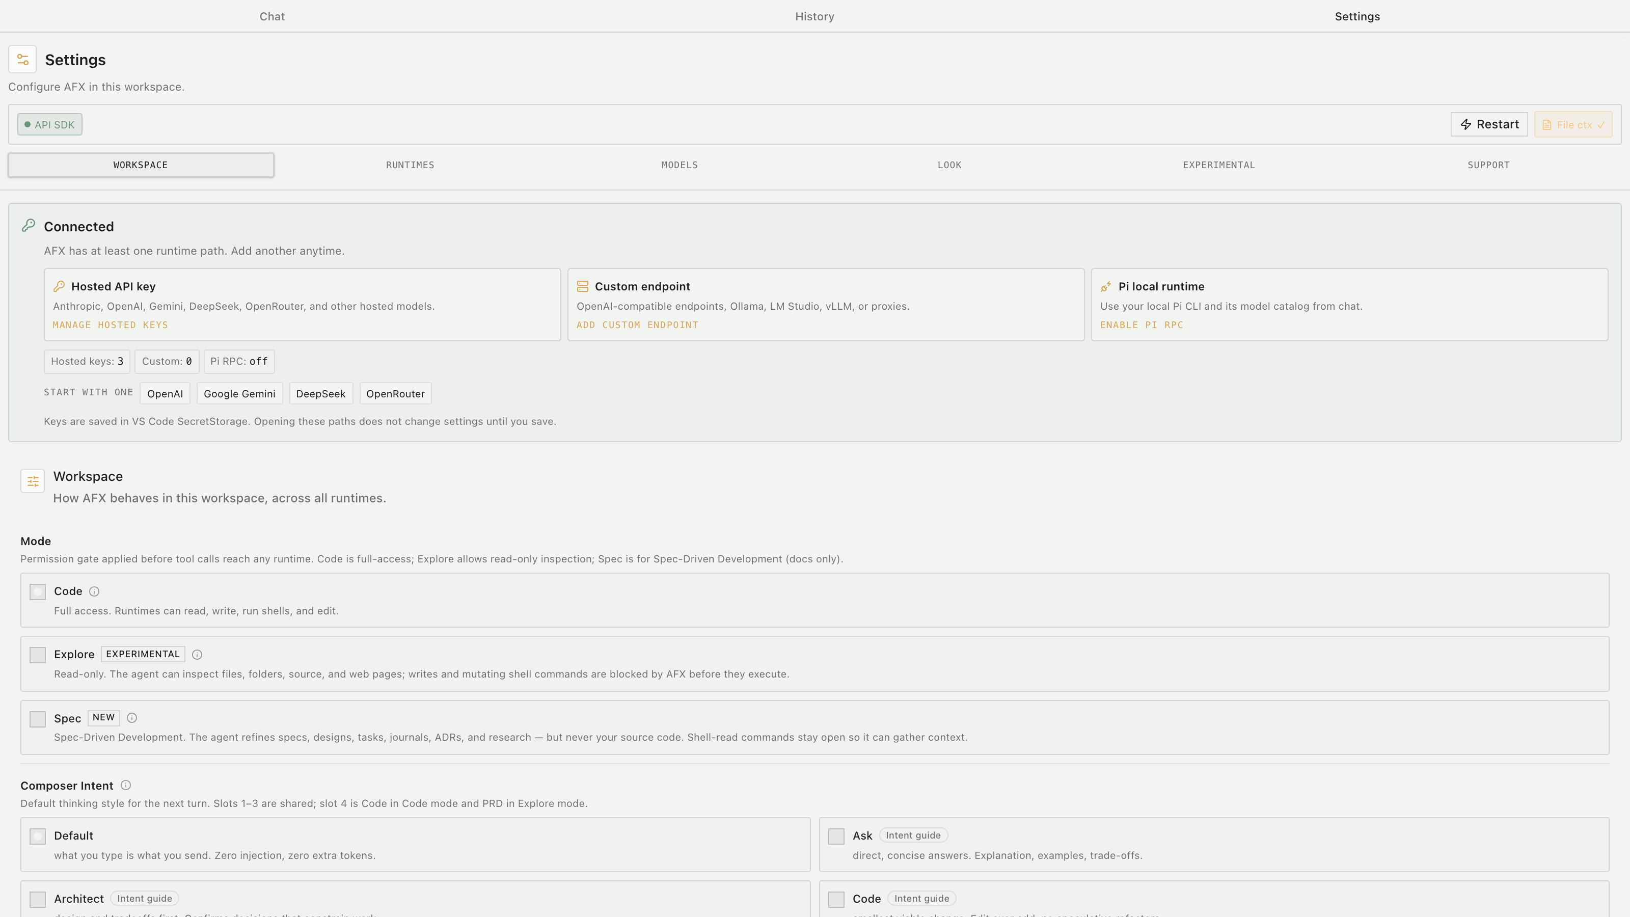Click the Hosted keys: 3 chip
Screen dimensions: 1630x917
point(87,361)
